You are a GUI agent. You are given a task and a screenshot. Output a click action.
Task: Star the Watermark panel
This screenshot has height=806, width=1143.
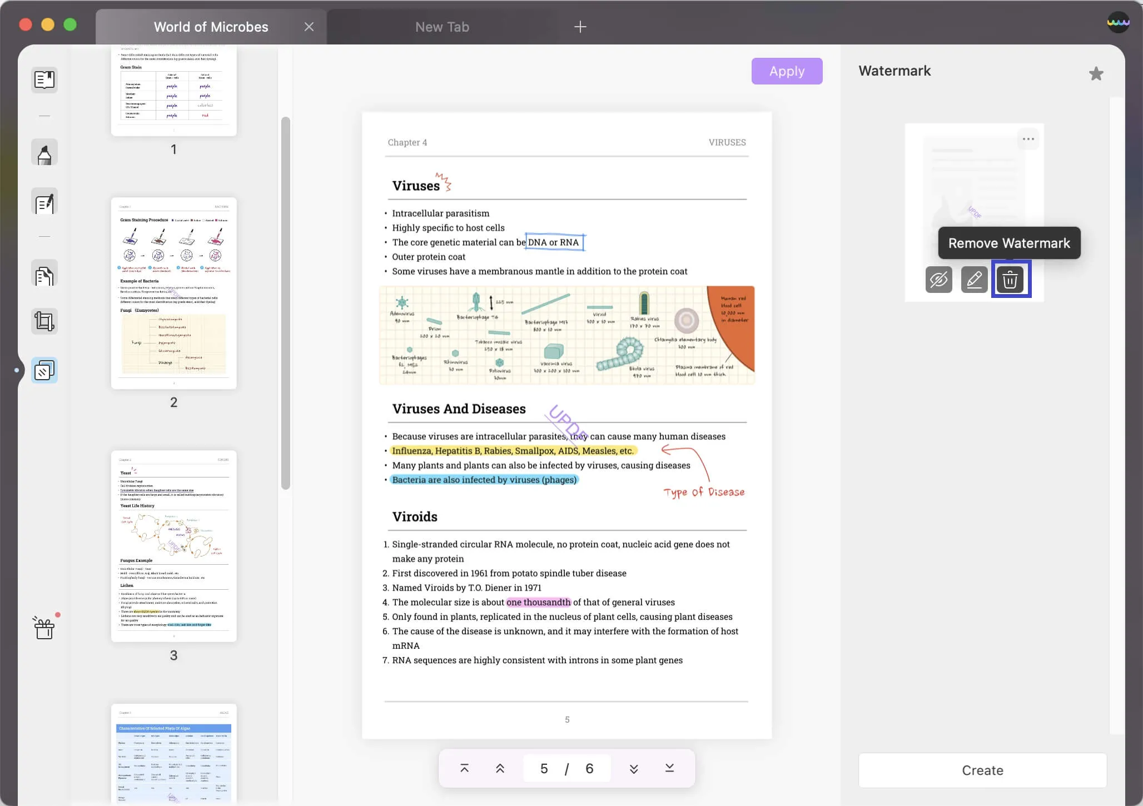click(x=1096, y=73)
